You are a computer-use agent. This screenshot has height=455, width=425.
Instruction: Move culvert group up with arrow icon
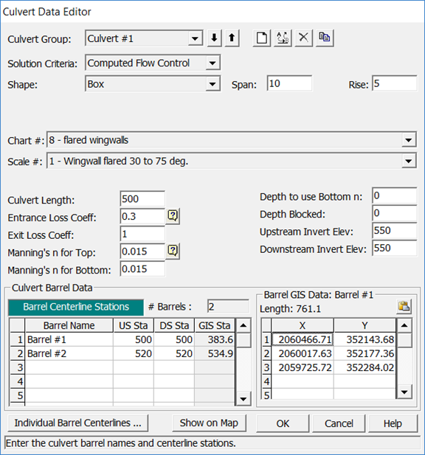[232, 38]
